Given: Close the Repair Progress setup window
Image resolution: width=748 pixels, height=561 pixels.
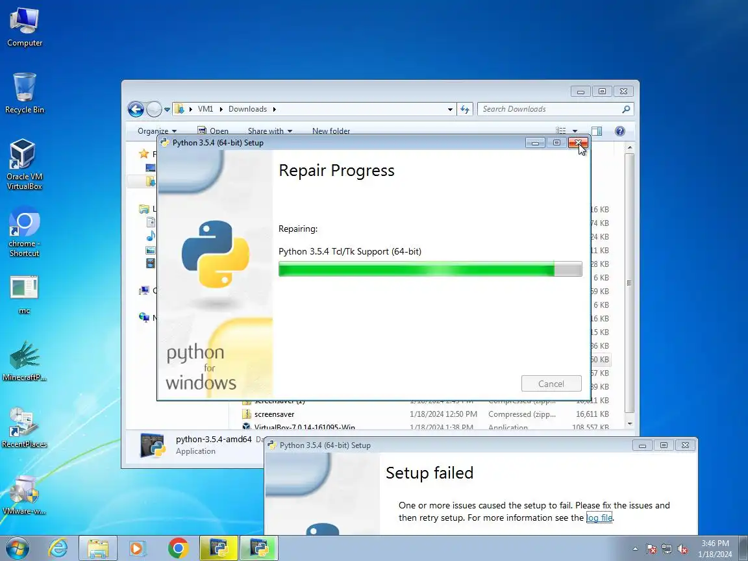Looking at the screenshot, I should pyautogui.click(x=578, y=143).
